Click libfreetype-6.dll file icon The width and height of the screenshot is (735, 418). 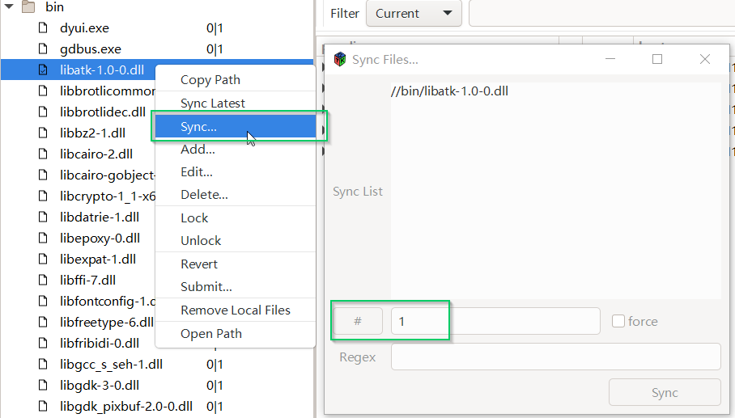coord(43,322)
